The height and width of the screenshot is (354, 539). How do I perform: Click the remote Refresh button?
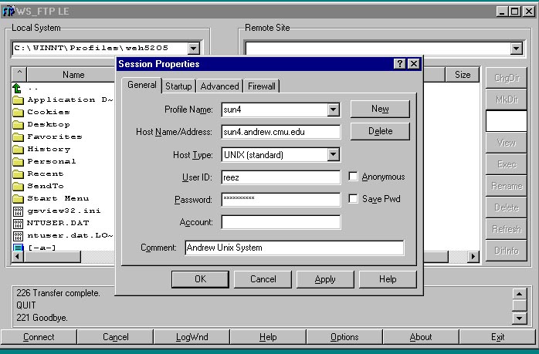(x=507, y=229)
